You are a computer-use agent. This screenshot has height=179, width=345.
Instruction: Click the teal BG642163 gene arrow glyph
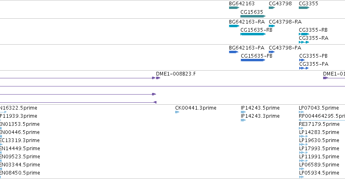pyautogui.click(x=234, y=8)
